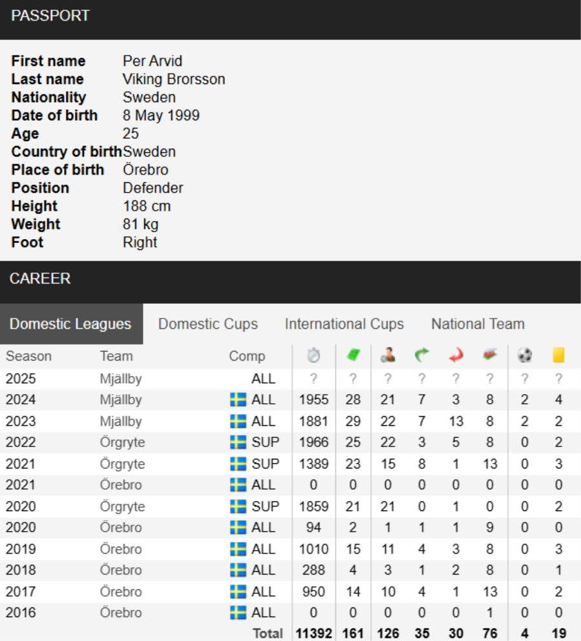Select the Domestic Leagues tab
The width and height of the screenshot is (581, 641).
click(x=70, y=324)
